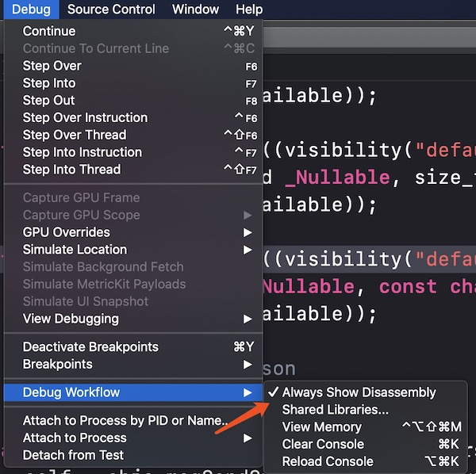This screenshot has width=476, height=474.
Task: Choose Step Over Thread
Action: click(x=133, y=135)
